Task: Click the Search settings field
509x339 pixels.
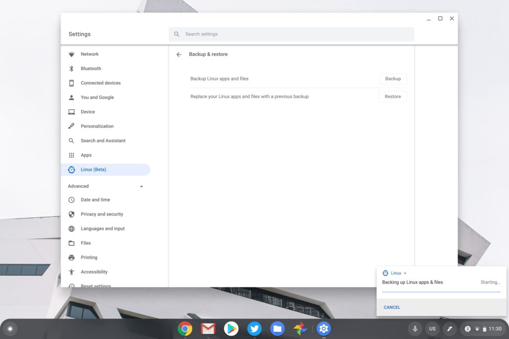Action: click(291, 34)
